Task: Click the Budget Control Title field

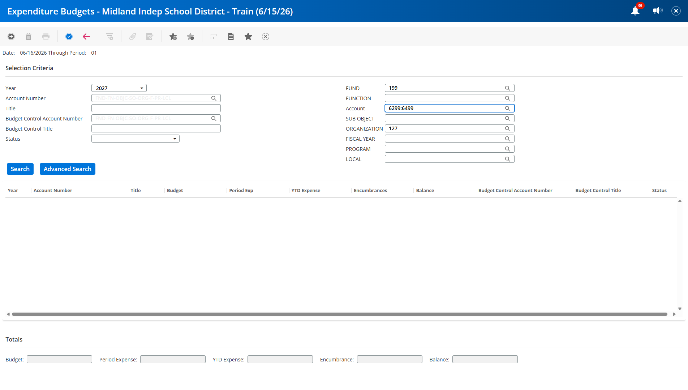Action: click(x=156, y=128)
